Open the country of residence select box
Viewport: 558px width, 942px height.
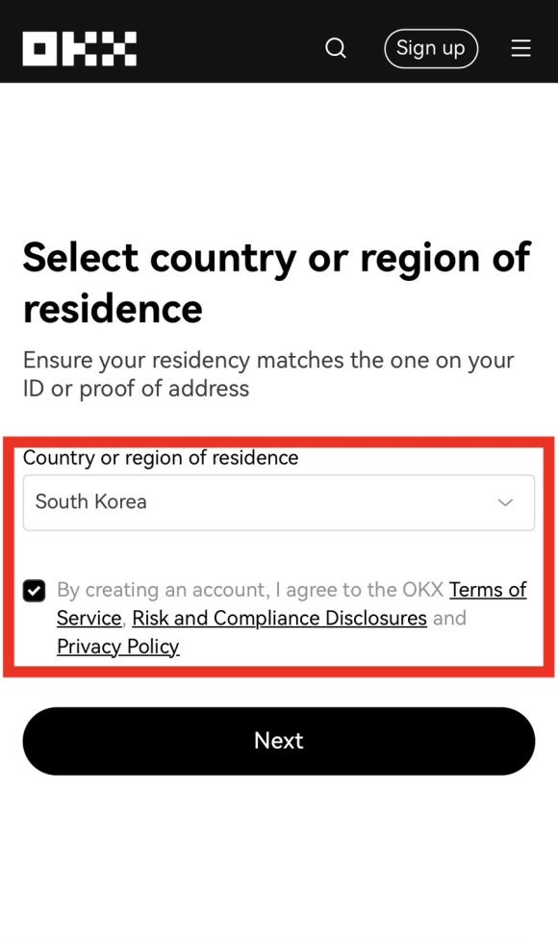pos(279,502)
